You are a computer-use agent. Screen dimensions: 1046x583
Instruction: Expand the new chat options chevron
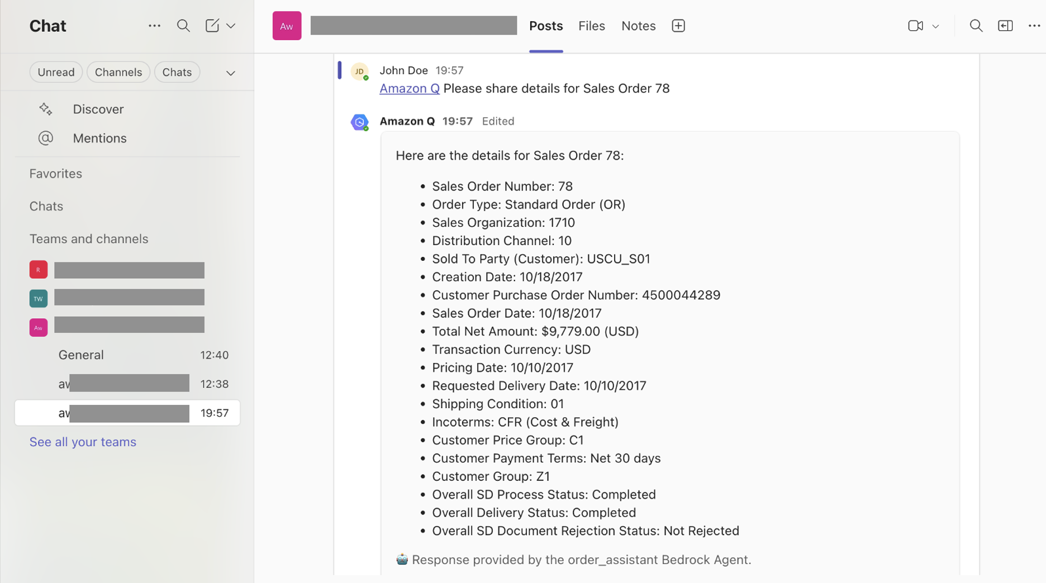tap(231, 26)
